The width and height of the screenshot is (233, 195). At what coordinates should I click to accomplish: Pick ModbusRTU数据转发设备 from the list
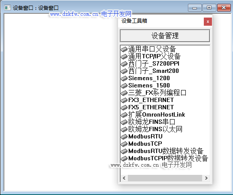166,151
